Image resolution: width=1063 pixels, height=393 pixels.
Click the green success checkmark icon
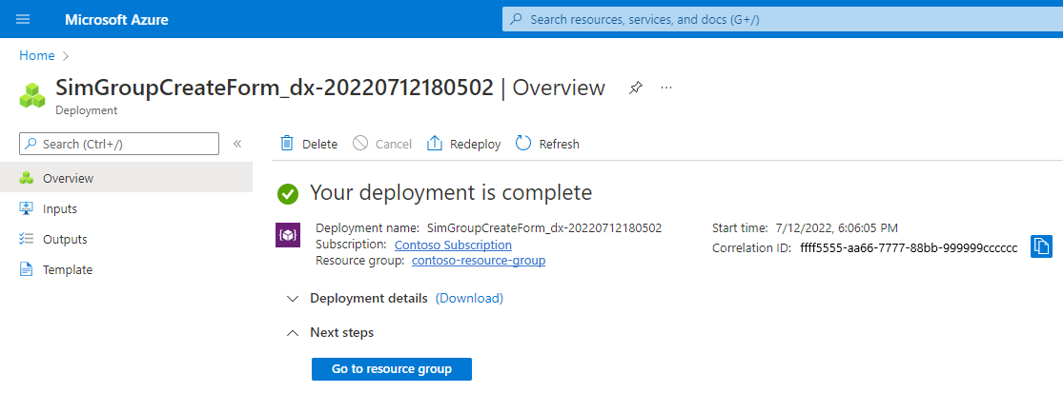(x=288, y=194)
